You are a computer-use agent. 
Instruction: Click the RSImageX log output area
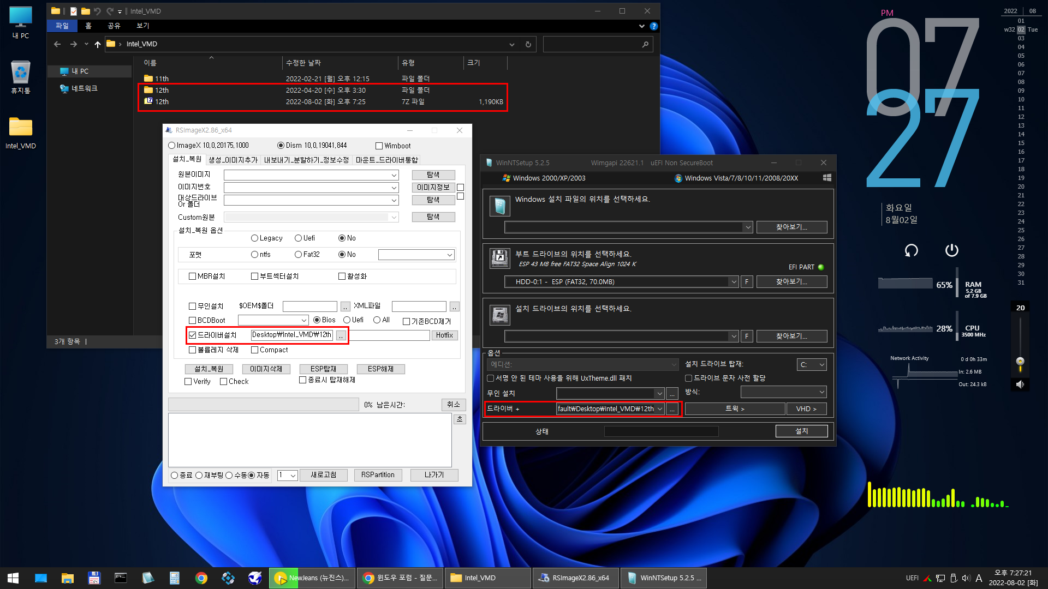(x=309, y=440)
